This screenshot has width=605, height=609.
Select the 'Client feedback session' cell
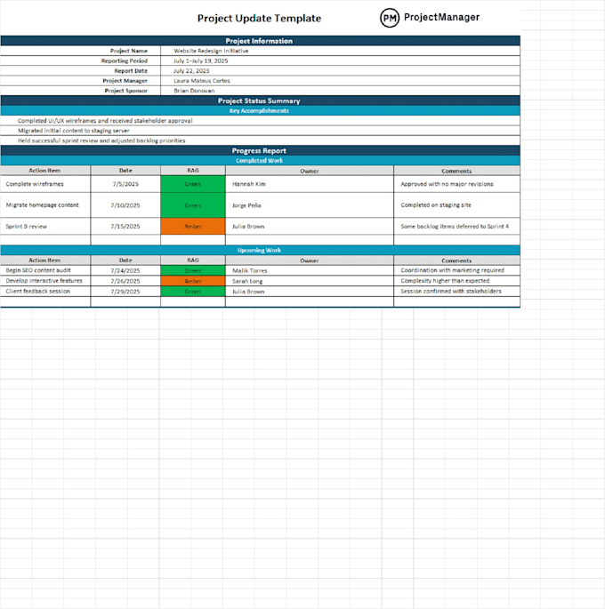(x=45, y=292)
